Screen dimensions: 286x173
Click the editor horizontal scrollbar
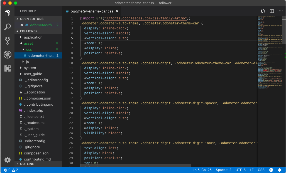coord(136,166)
